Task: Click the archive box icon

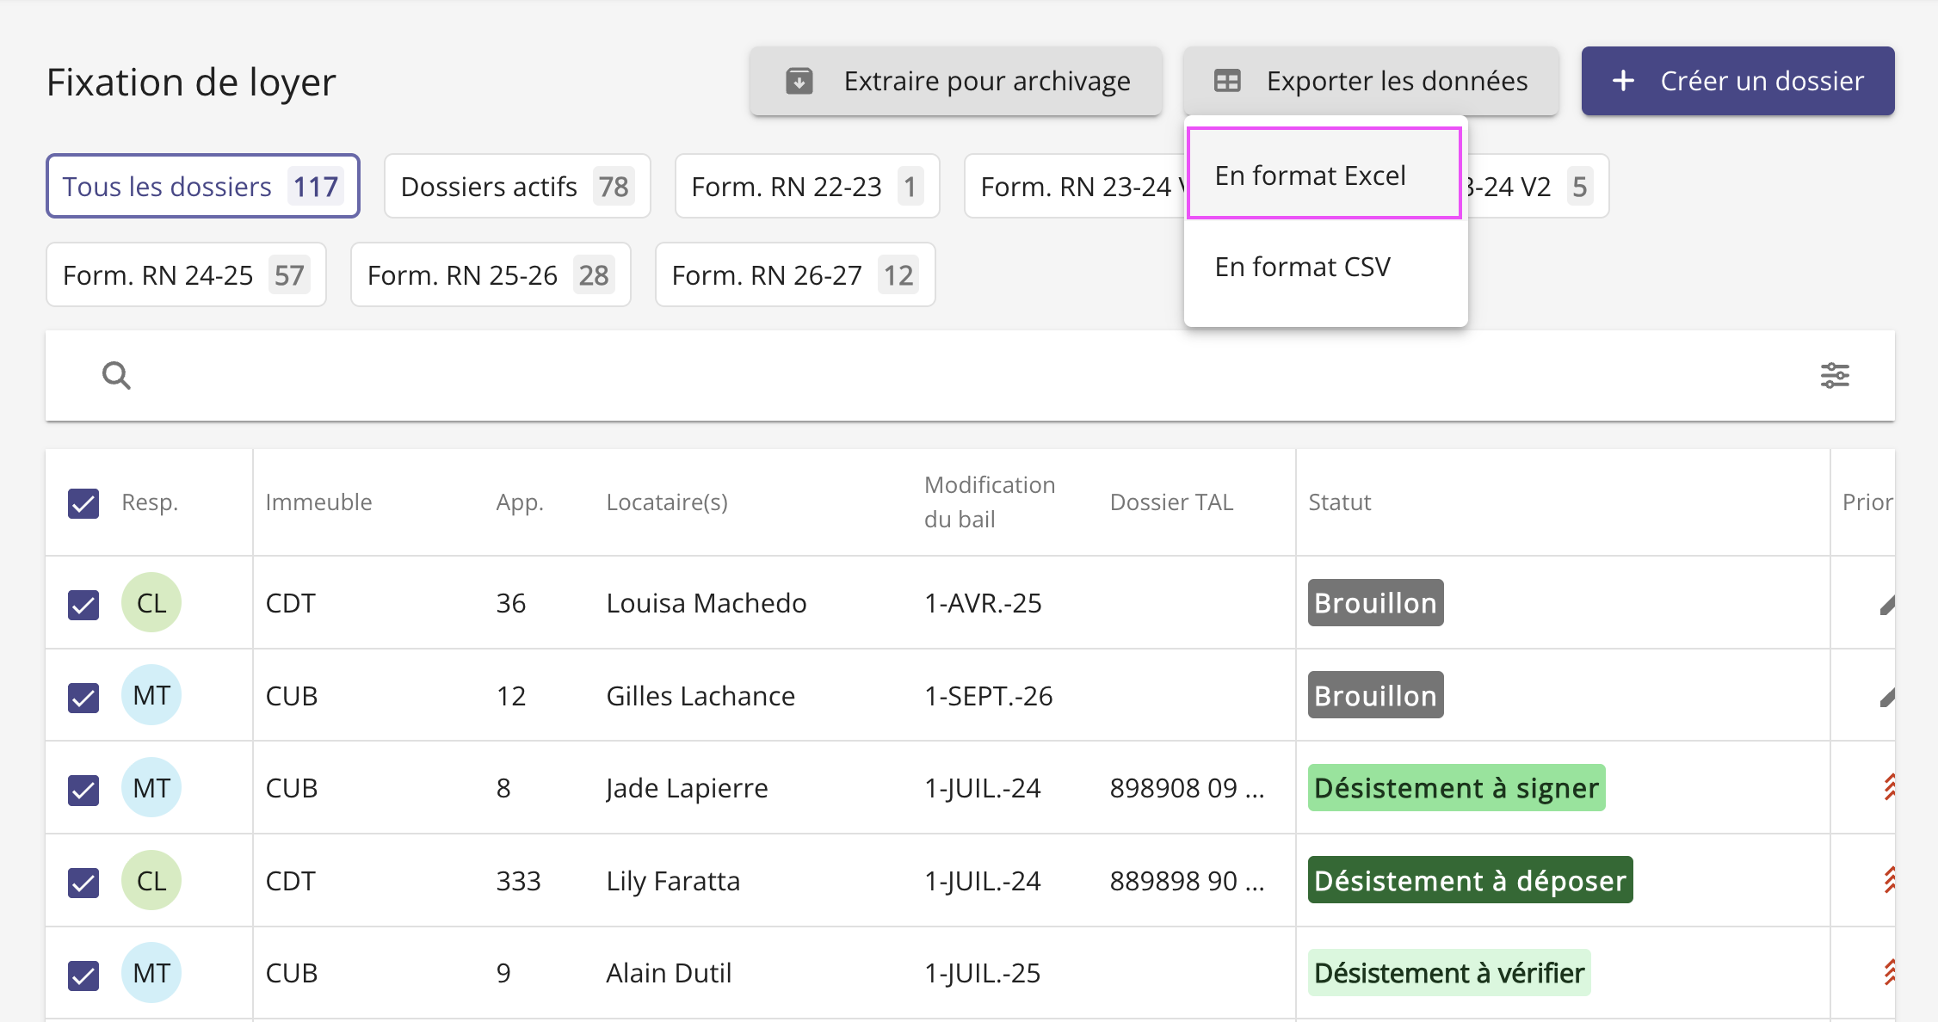Action: 799,81
